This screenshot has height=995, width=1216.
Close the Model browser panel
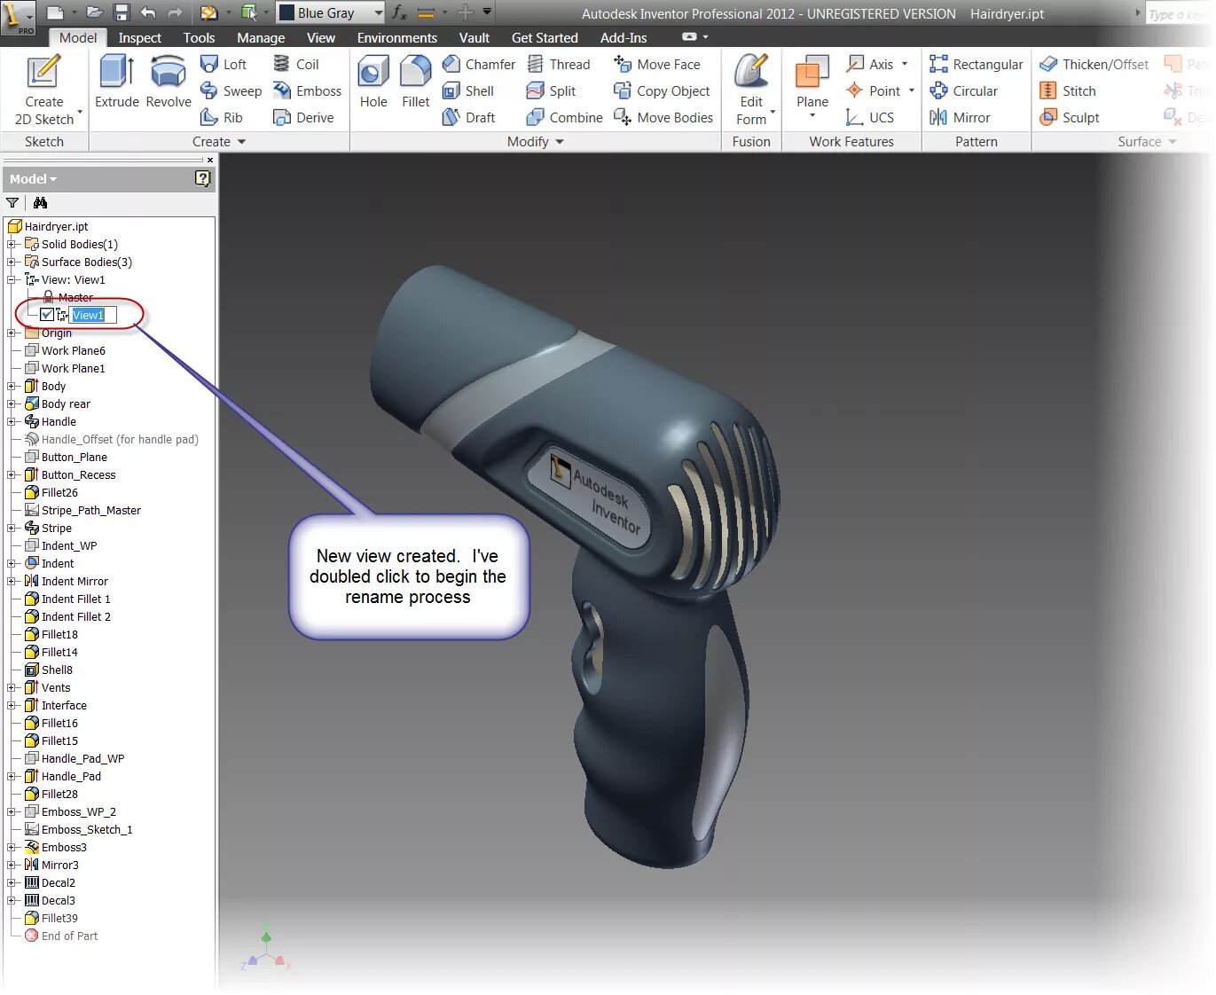pyautogui.click(x=209, y=161)
